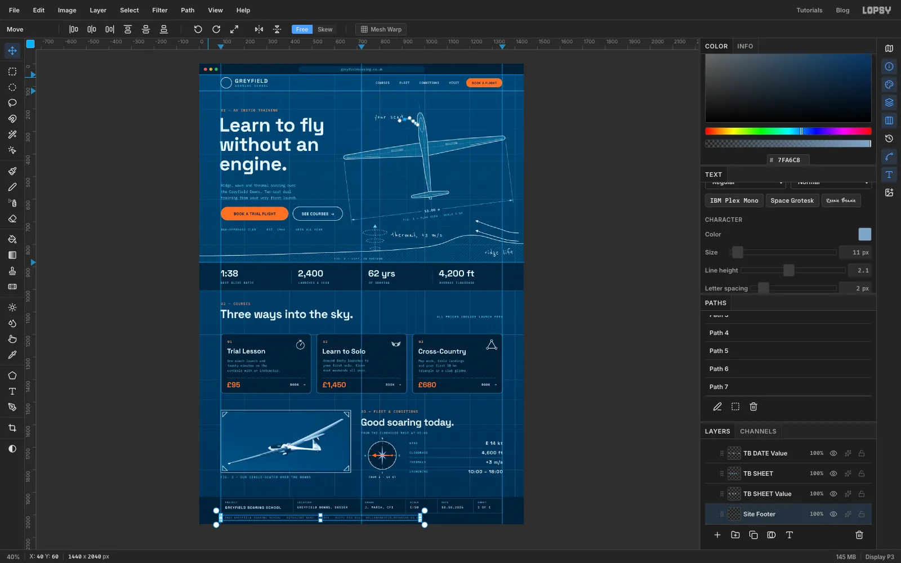Click the character Color swatch
Screen dimensions: 901x563
pos(864,234)
